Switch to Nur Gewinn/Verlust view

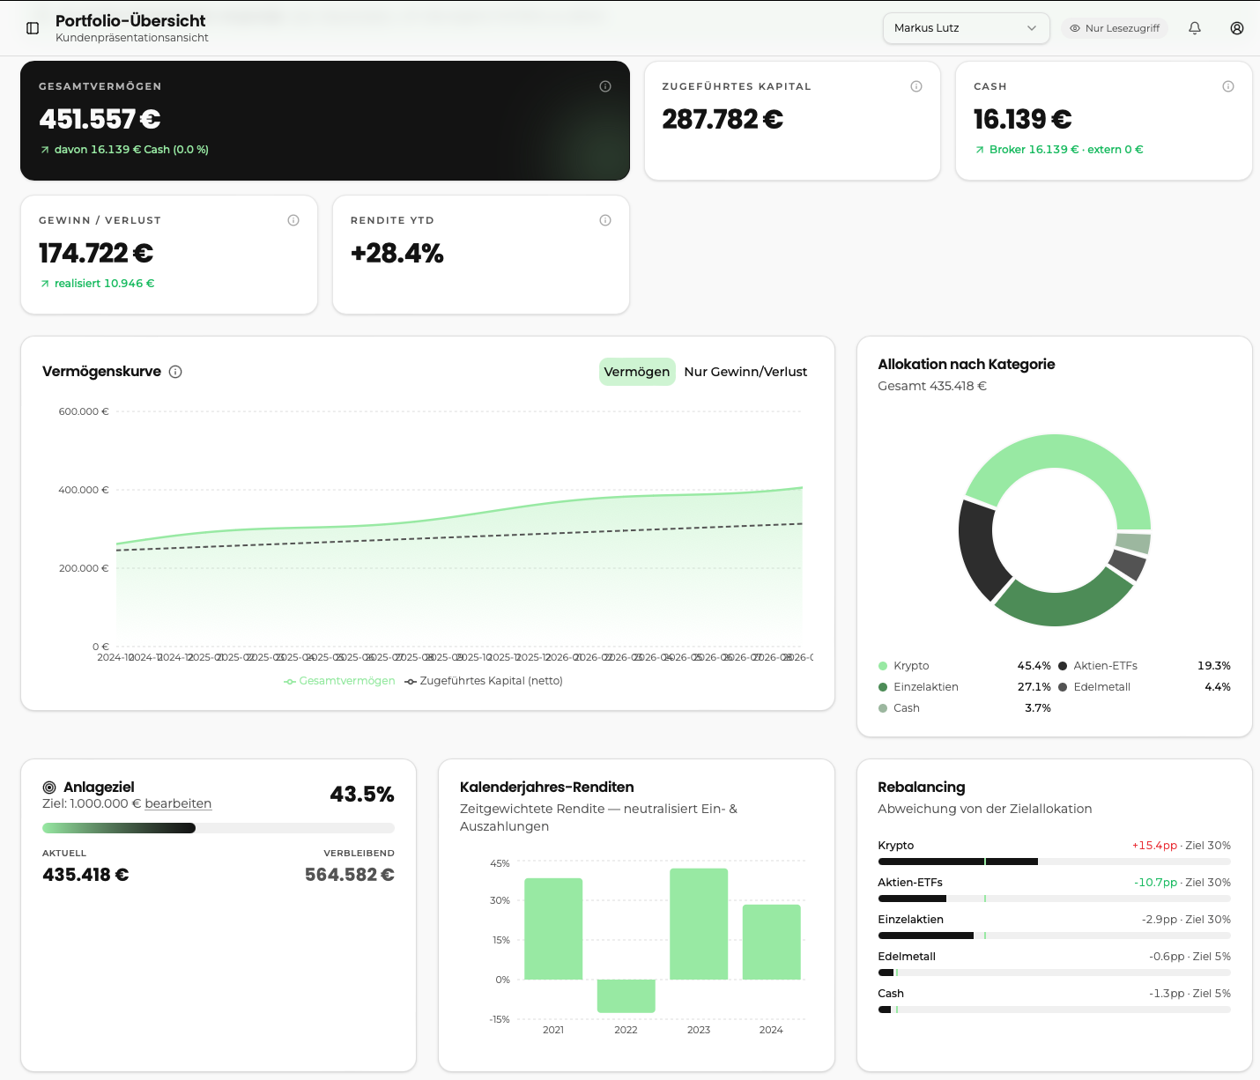(745, 372)
